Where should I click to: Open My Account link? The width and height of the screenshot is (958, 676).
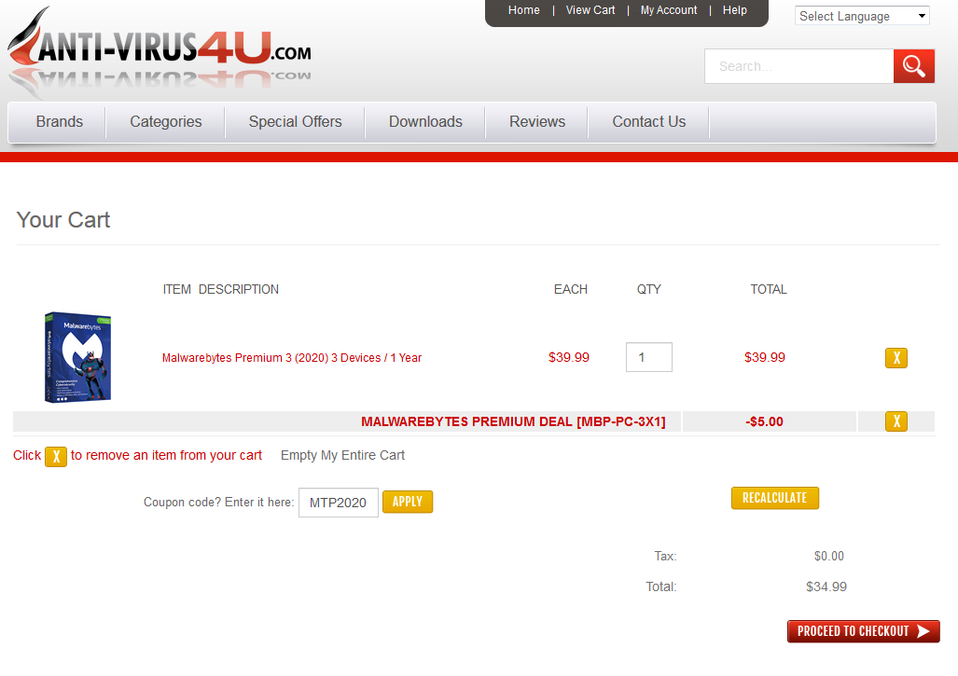tap(669, 10)
